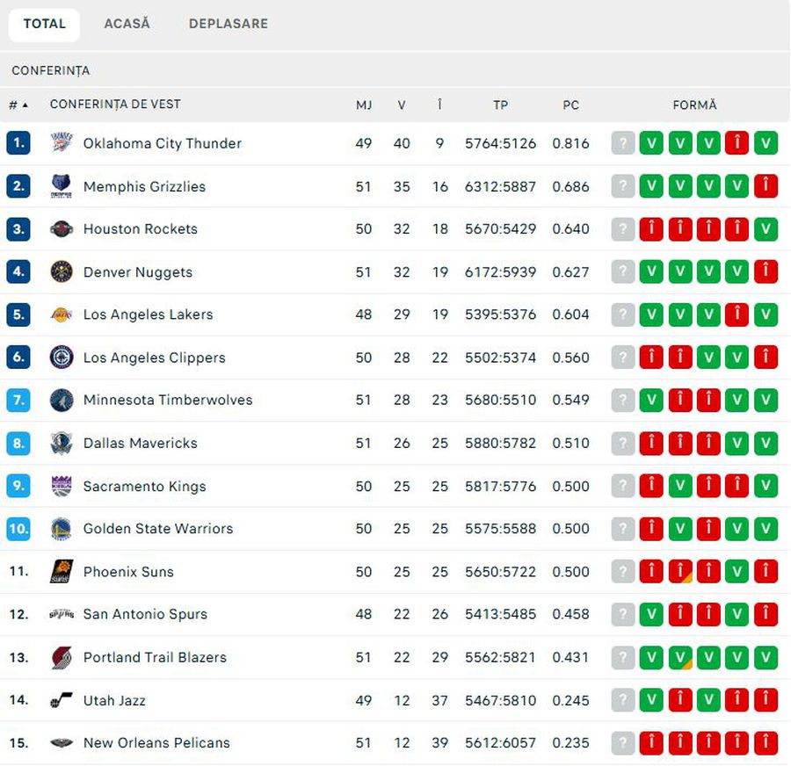Select the TOTAL tab
The image size is (791, 766).
click(x=44, y=24)
